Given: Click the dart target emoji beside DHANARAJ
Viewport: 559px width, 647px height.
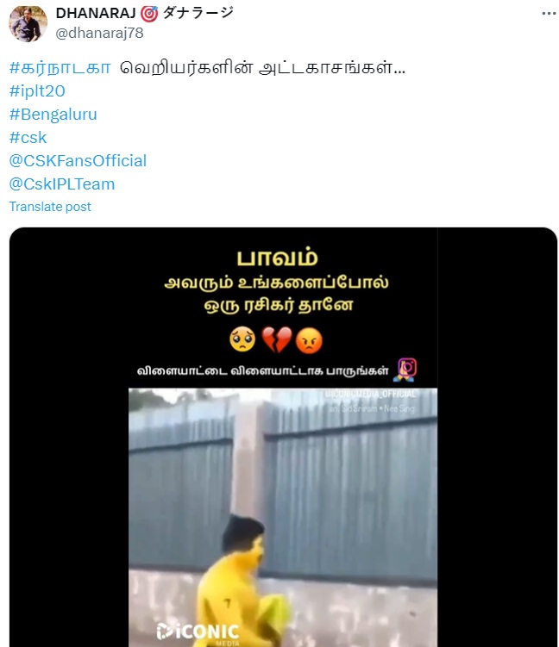Looking at the screenshot, I should pyautogui.click(x=149, y=14).
